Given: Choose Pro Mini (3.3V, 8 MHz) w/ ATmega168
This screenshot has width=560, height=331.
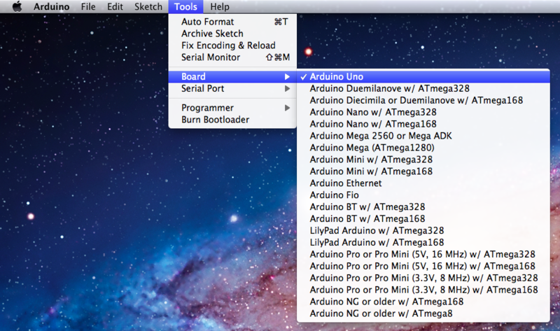Looking at the screenshot, I should [x=423, y=290].
